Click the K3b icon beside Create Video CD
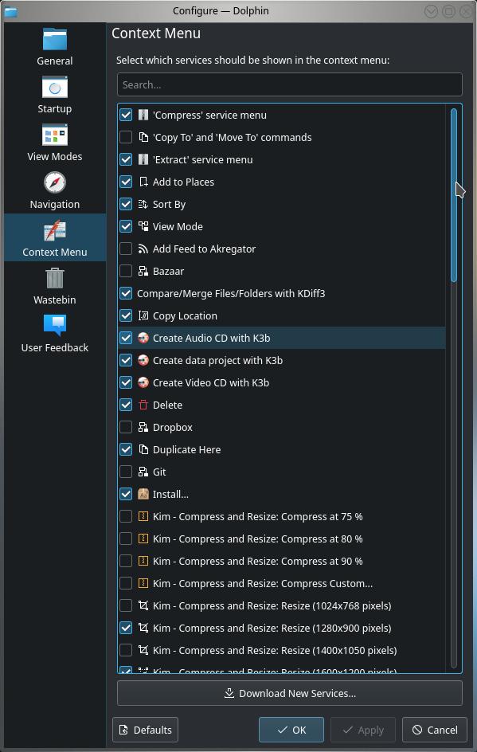The height and width of the screenshot is (752, 477). [x=143, y=382]
